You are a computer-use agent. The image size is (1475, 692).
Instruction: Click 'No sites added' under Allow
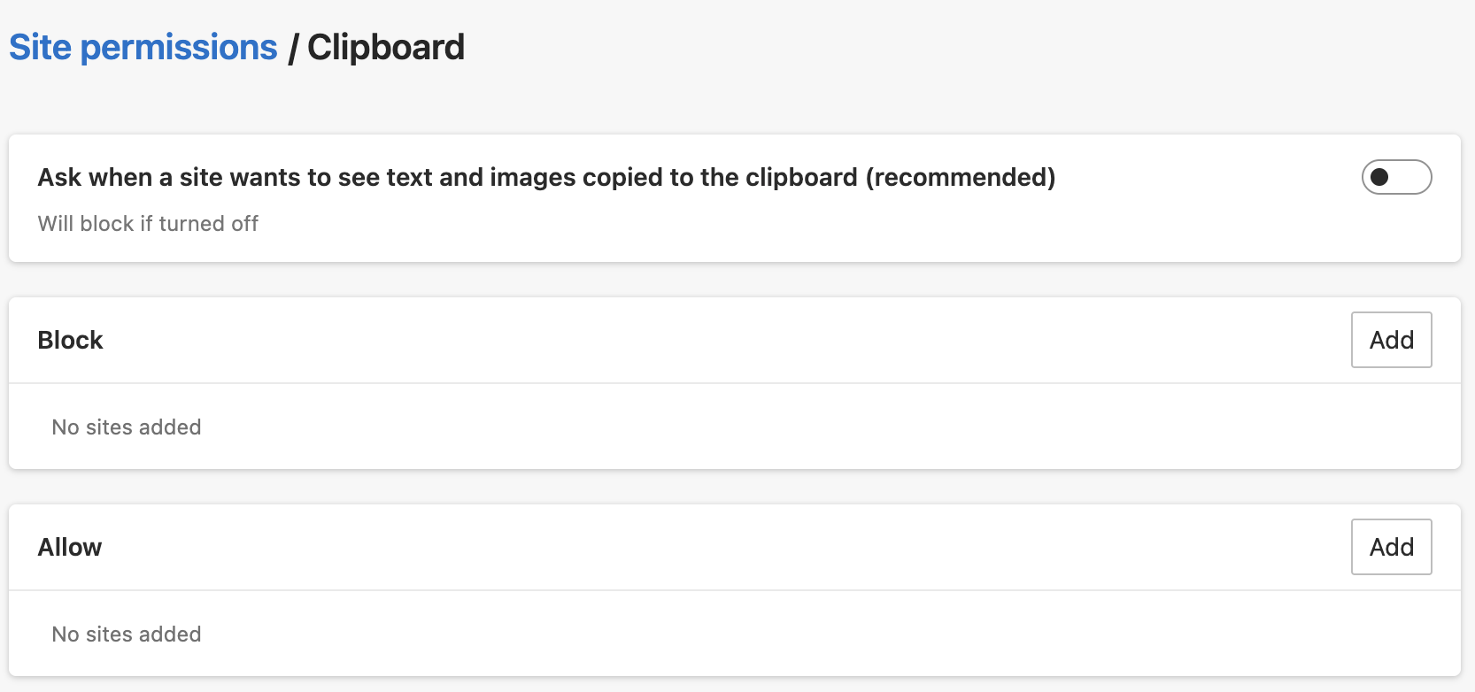127,634
